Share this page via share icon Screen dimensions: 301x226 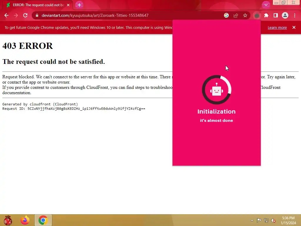click(x=236, y=15)
